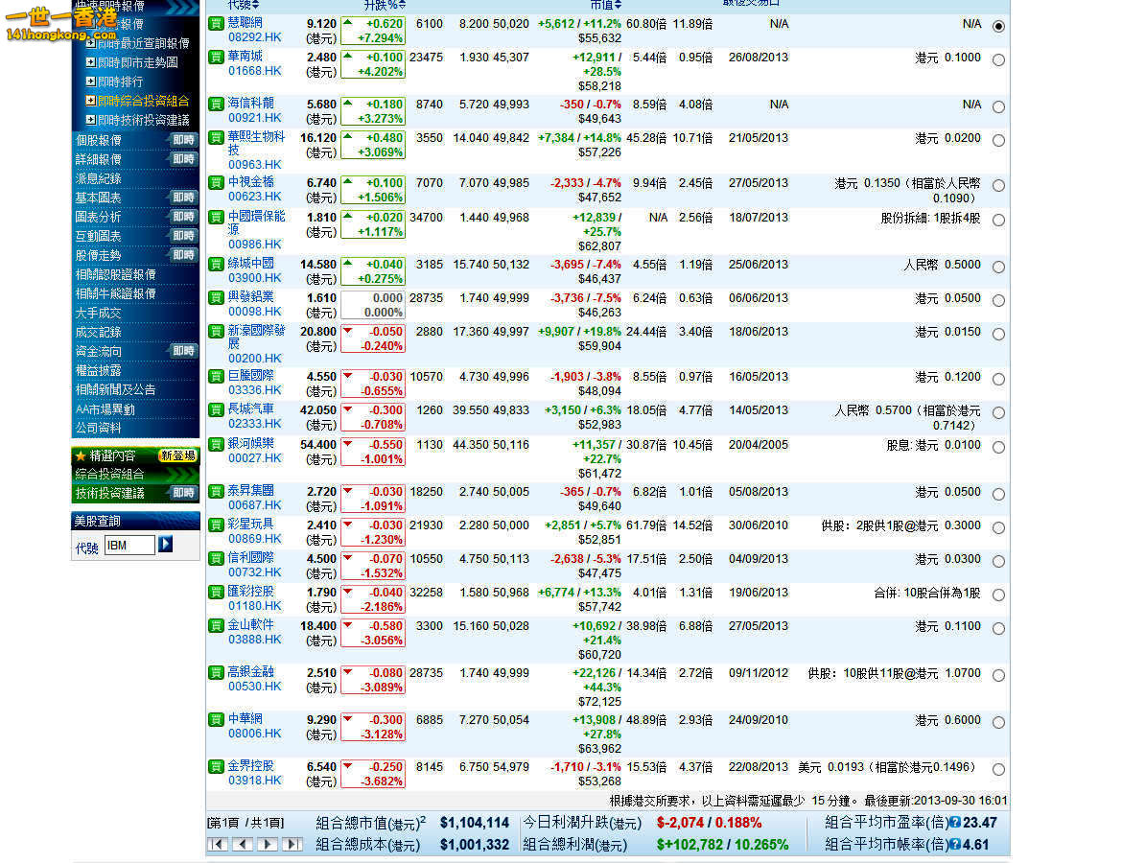The width and height of the screenshot is (1122, 863).
Task: Click the green buy icon beside 銀河娛樂
Action: click(x=216, y=444)
